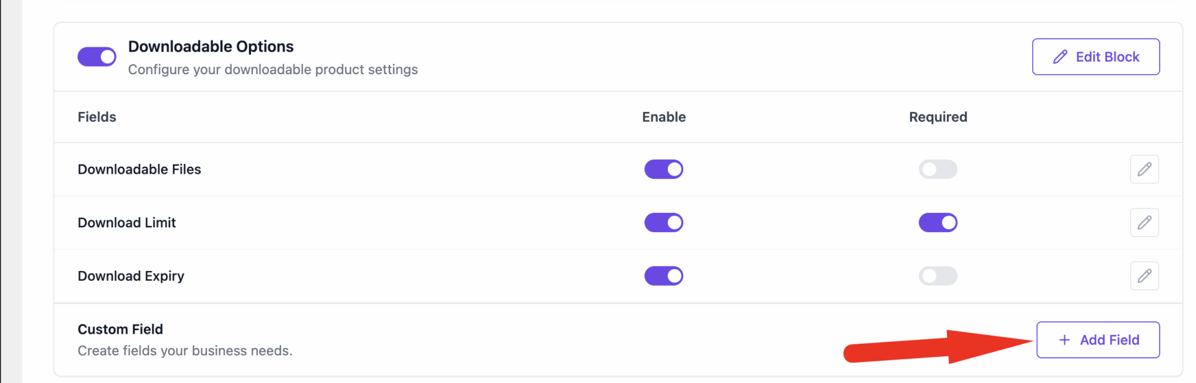This screenshot has height=383, width=1196.
Task: Enable Required toggle for Download Expiry
Action: point(938,276)
